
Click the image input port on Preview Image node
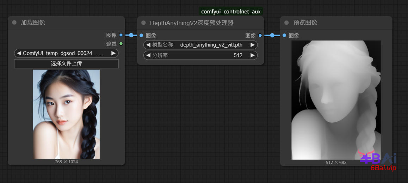coord(284,35)
